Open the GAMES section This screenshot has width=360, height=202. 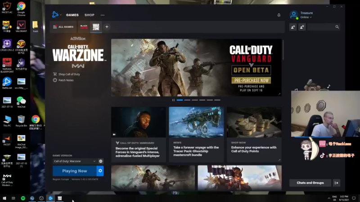(x=72, y=15)
